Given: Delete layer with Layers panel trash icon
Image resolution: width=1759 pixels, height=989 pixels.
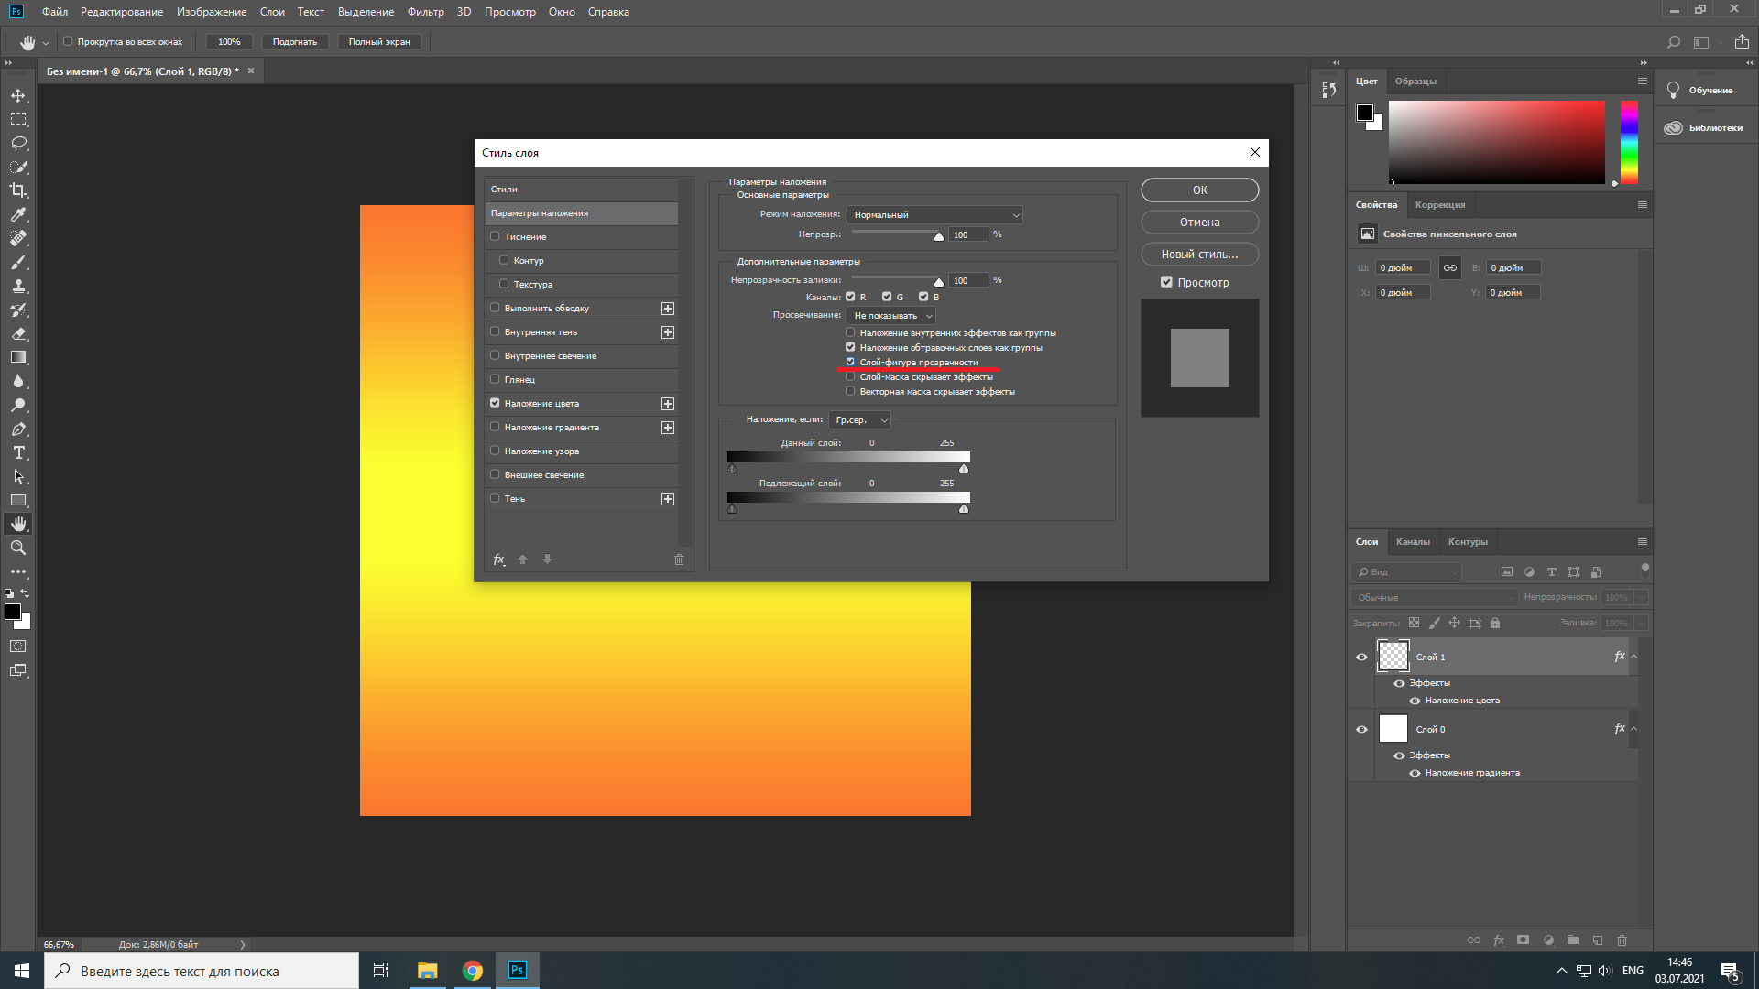Looking at the screenshot, I should (x=1622, y=940).
